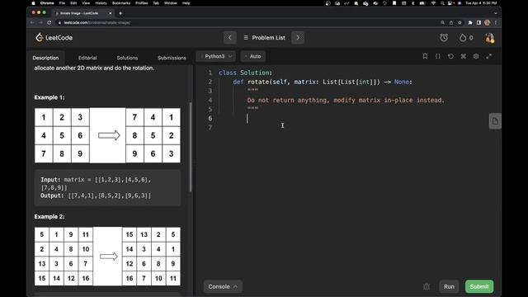Screen dimensions: 528x297
Task: Open the tab search chevron
Action: [x=496, y=13]
